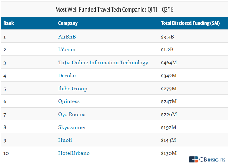Click the $1.2B funding value
Screen dimensions: 229x167
click(x=167, y=49)
